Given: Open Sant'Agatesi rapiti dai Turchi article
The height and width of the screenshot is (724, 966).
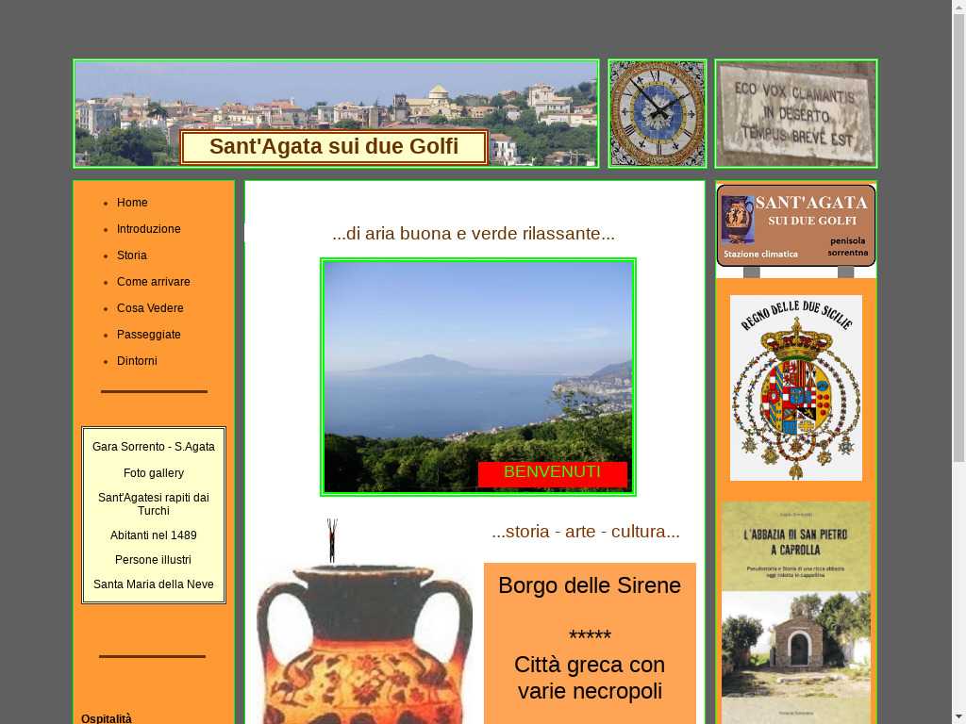Looking at the screenshot, I should coord(154,504).
